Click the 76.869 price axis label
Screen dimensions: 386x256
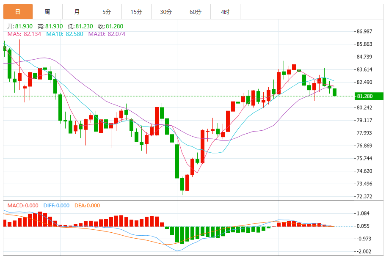tap(364, 146)
